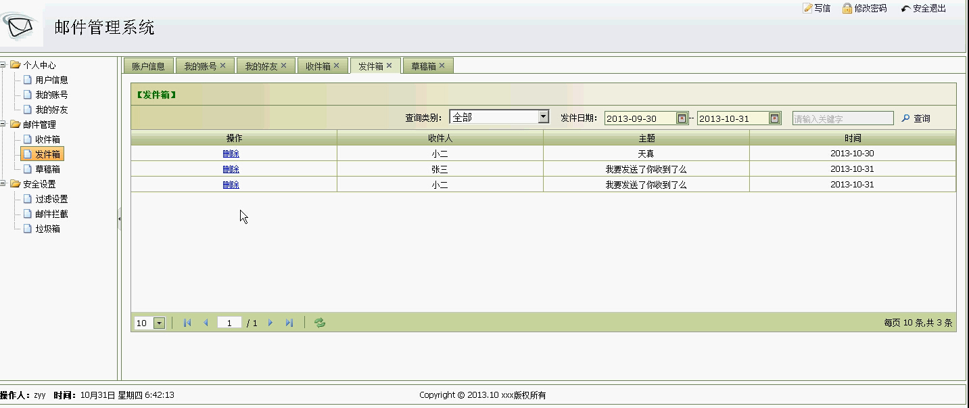Delete the 2013-10-31 mail to 小二
Screen dimensions: 969x408
pyautogui.click(x=231, y=185)
